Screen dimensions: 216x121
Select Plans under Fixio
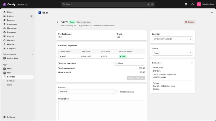(x=9, y=85)
